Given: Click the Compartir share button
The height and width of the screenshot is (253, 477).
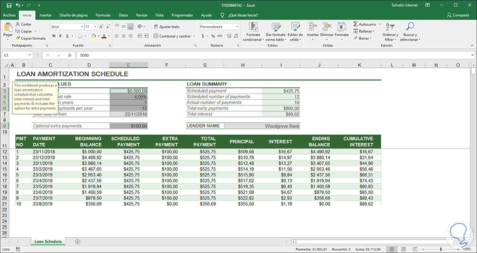Looking at the screenshot, I should click(x=458, y=15).
